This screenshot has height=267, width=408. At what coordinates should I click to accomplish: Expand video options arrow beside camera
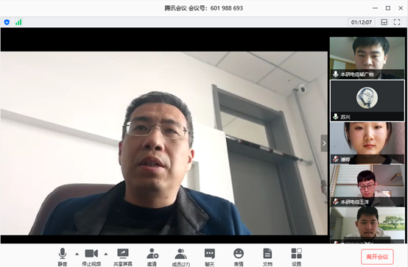pyautogui.click(x=106, y=254)
